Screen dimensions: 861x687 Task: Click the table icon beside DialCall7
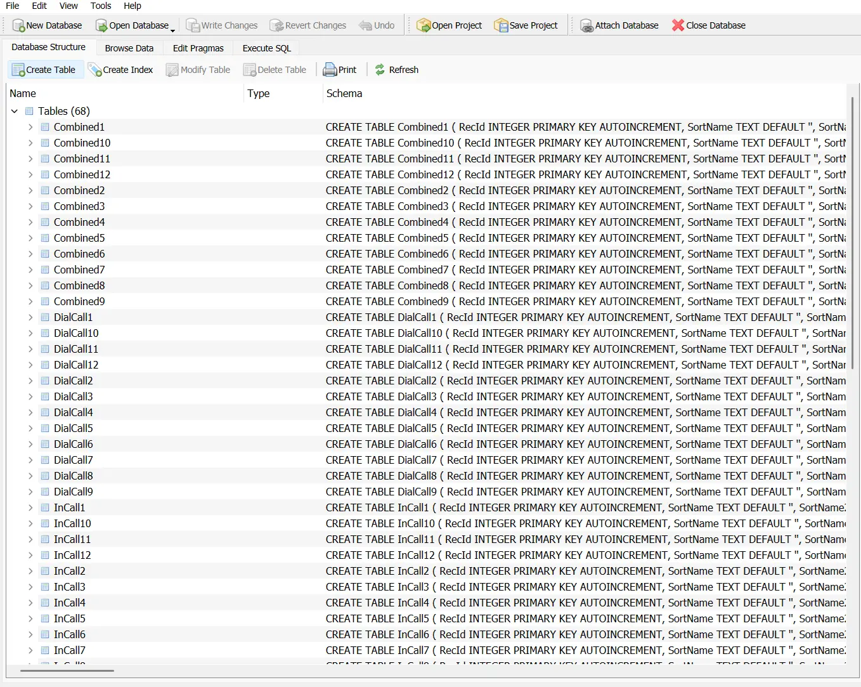coord(45,460)
